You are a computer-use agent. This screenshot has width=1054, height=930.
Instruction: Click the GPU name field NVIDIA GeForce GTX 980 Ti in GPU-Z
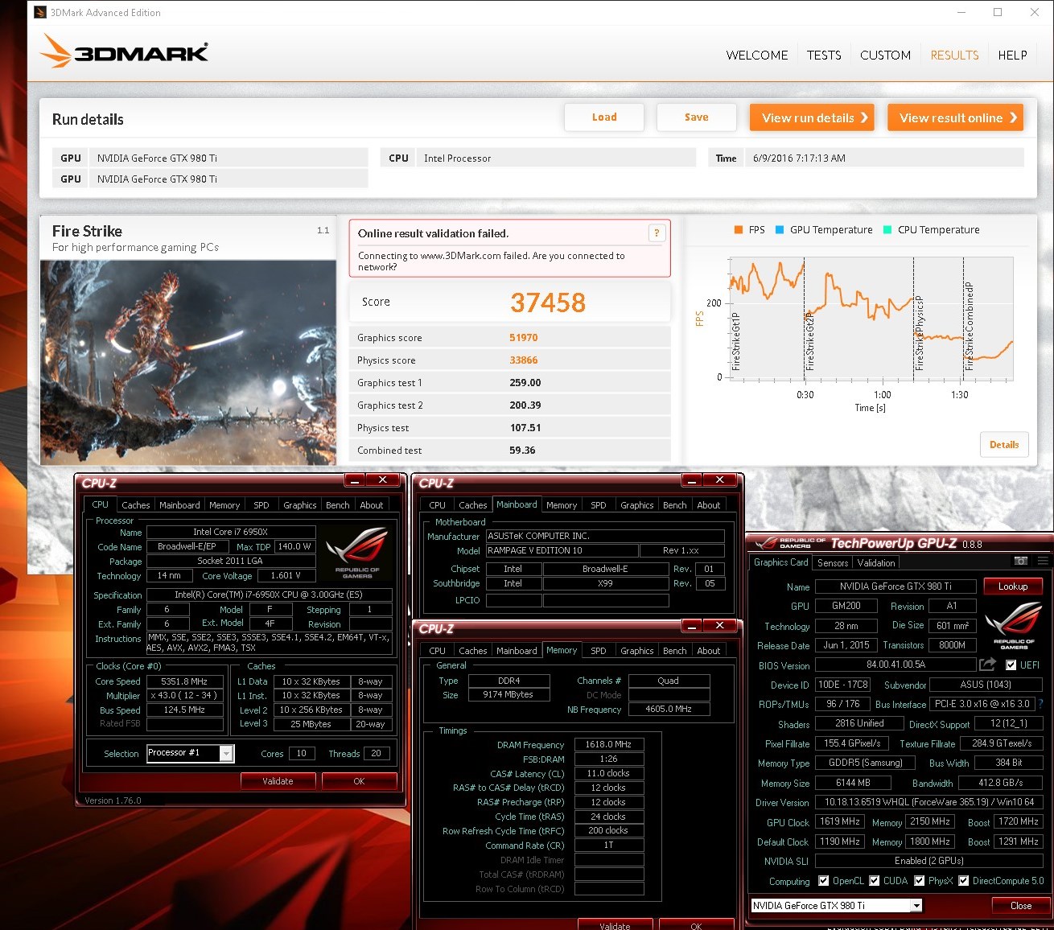(x=895, y=586)
